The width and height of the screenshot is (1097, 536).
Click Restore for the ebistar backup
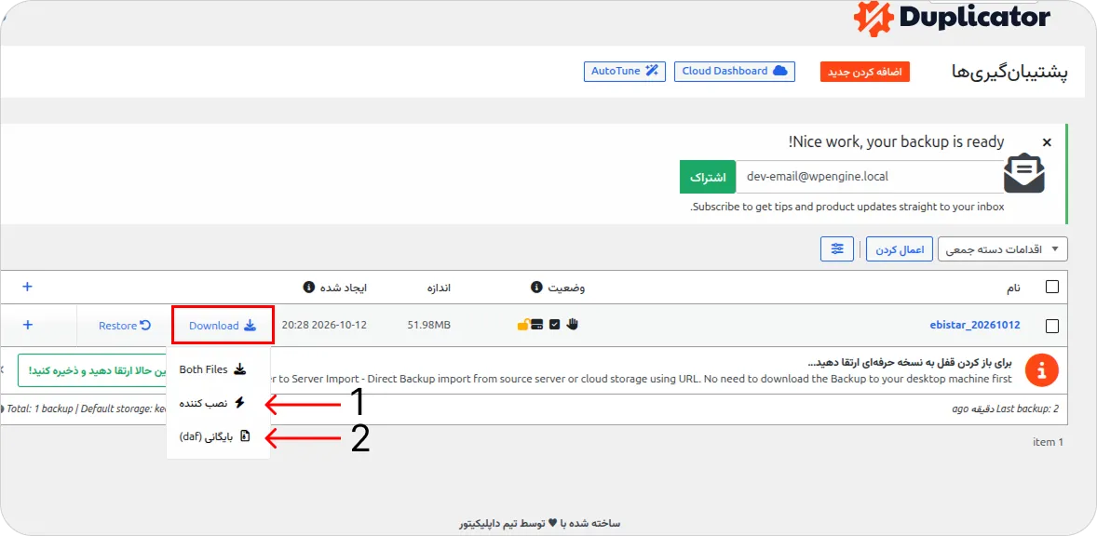click(x=125, y=325)
